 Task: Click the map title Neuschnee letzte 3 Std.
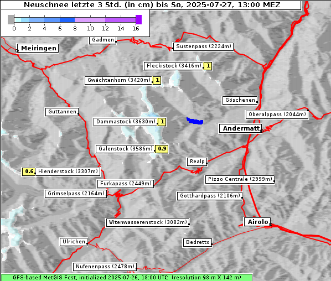coord(152,5)
